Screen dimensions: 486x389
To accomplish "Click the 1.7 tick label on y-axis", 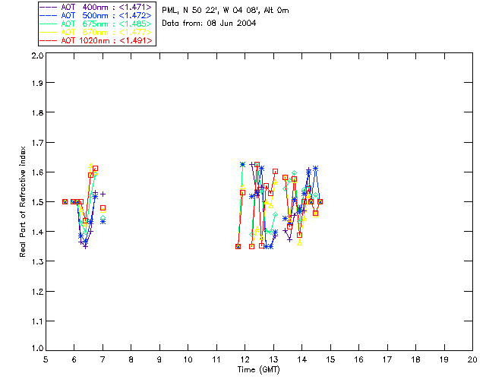I will 36,144.
